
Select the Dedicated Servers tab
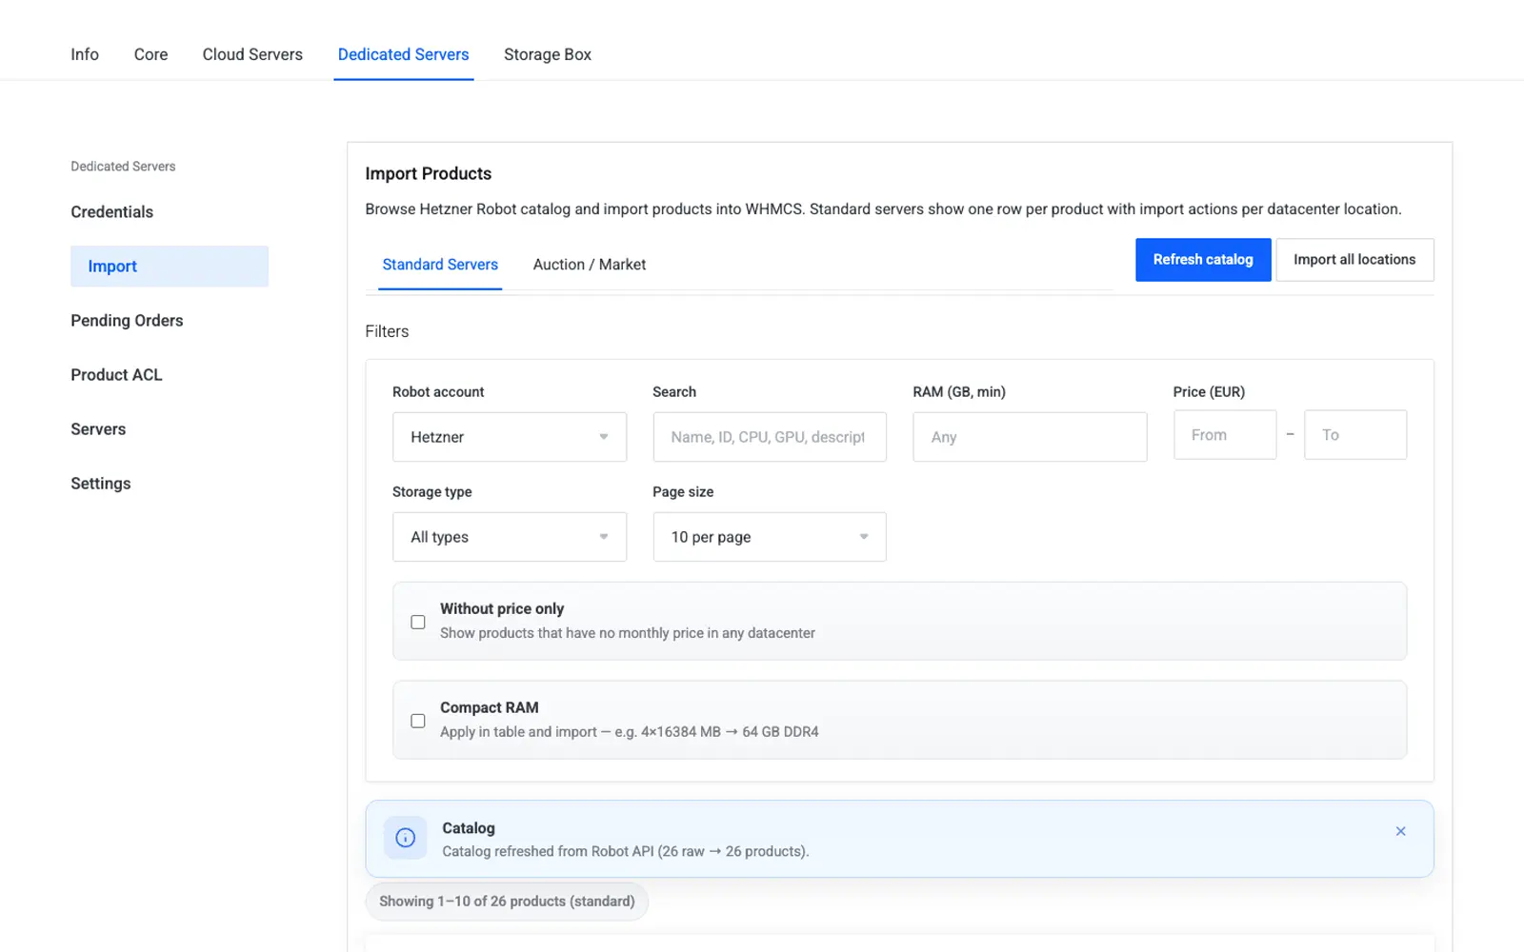pos(404,54)
